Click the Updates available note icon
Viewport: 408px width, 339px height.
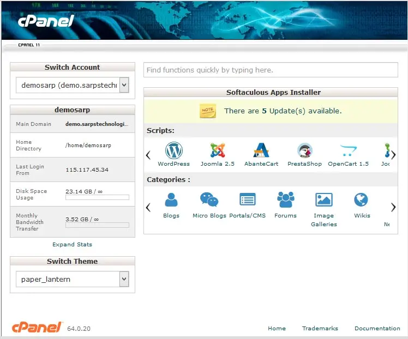(207, 111)
